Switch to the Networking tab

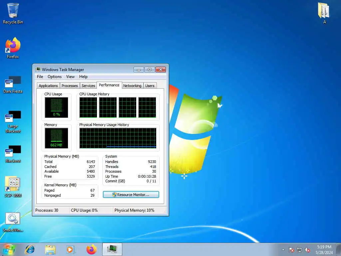click(x=132, y=86)
